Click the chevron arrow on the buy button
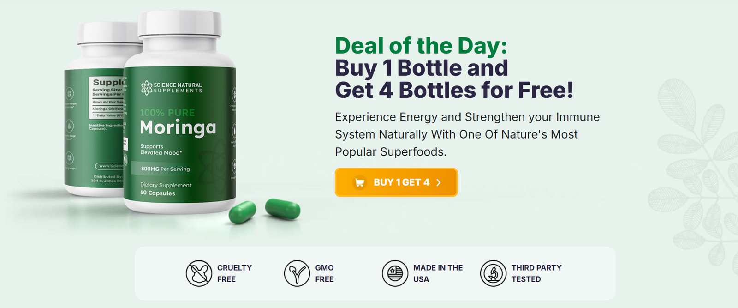The image size is (738, 308). 439,182
